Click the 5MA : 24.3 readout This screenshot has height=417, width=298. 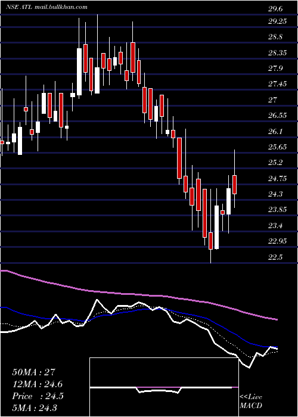[36, 407]
